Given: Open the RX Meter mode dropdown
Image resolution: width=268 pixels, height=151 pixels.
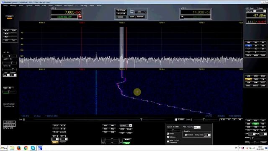Looking at the screenshot, I should (251, 11).
